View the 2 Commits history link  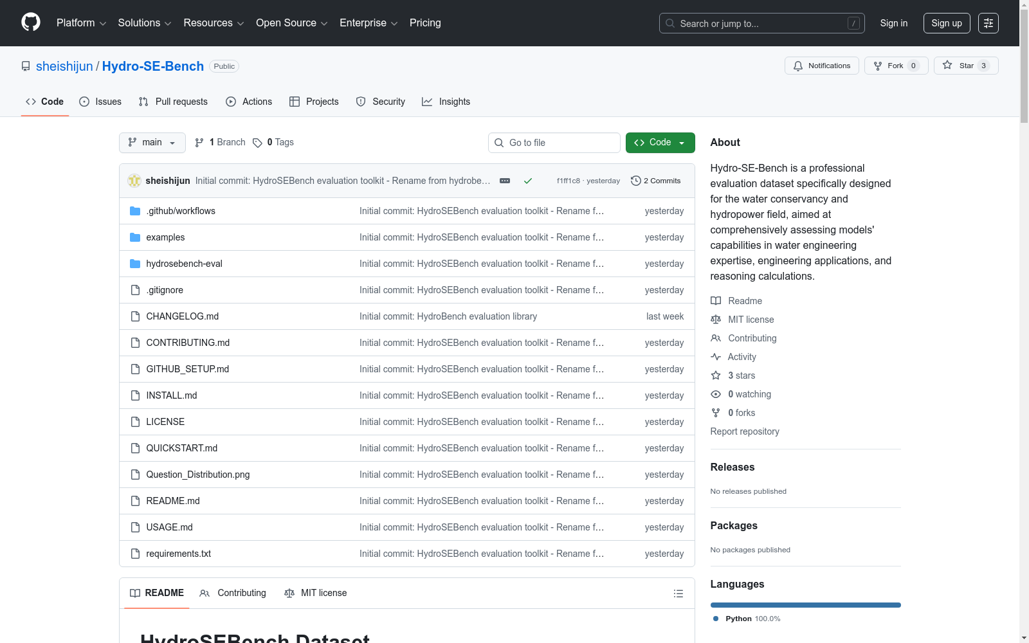[x=656, y=181]
